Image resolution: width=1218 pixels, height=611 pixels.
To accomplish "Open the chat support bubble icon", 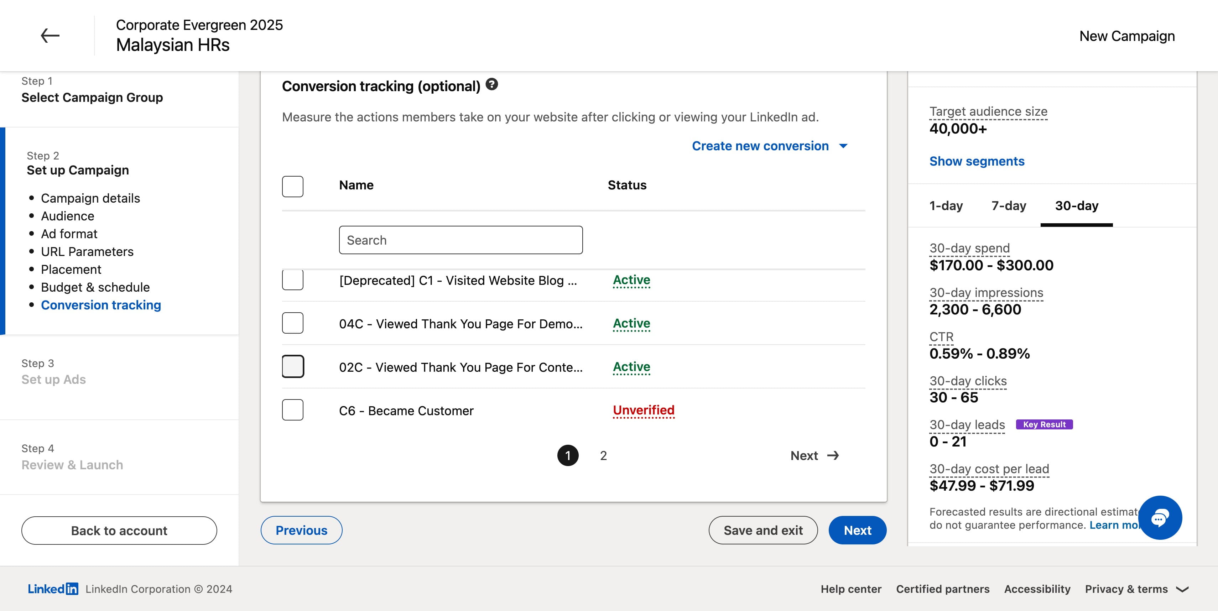I will (1160, 518).
